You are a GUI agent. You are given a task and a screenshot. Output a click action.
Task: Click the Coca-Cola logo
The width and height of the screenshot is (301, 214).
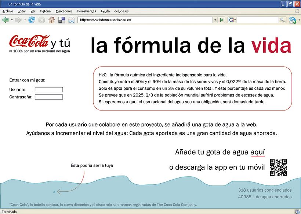point(29,41)
